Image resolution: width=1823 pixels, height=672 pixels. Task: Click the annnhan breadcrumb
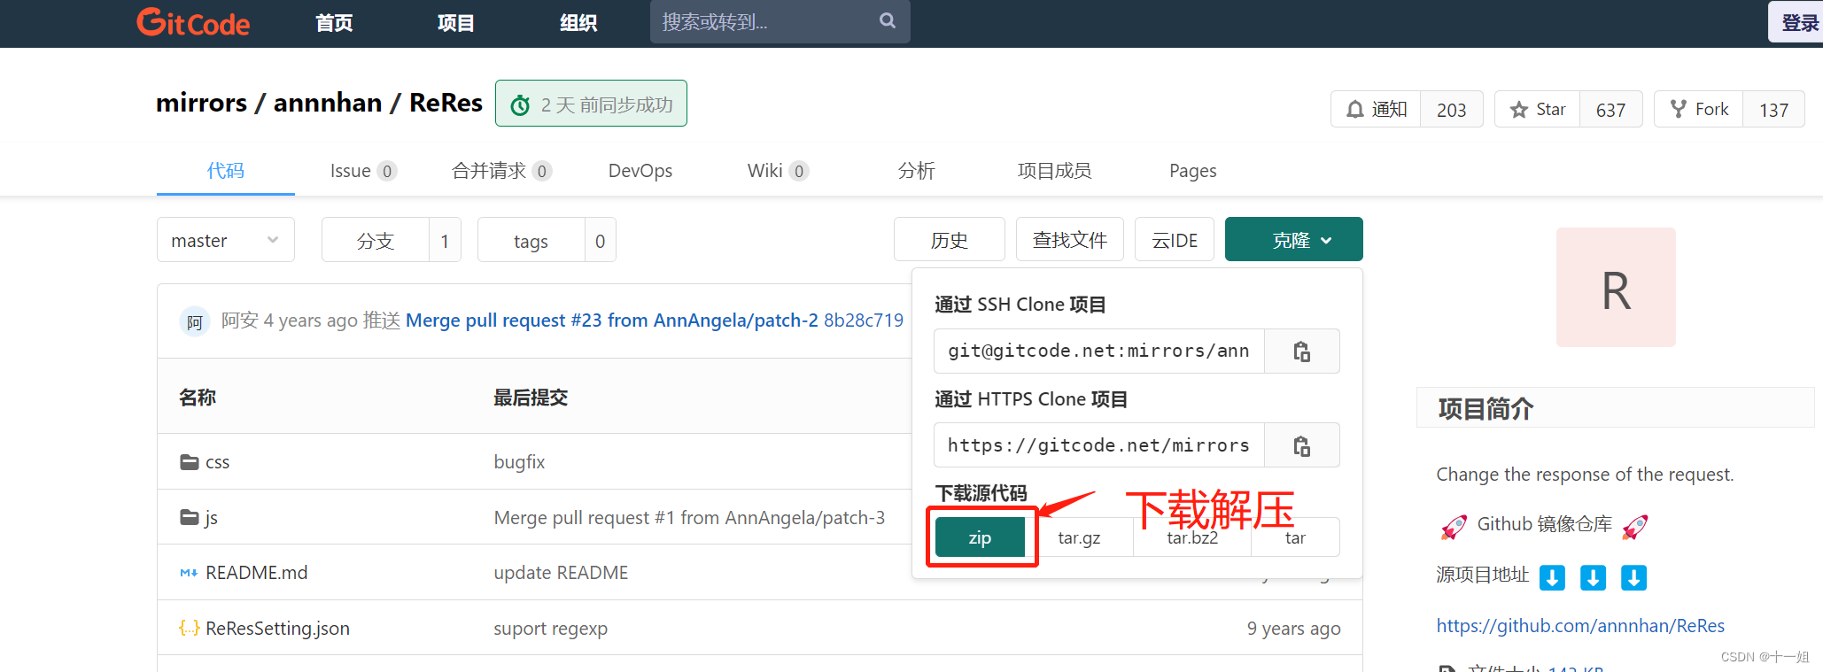tap(328, 103)
